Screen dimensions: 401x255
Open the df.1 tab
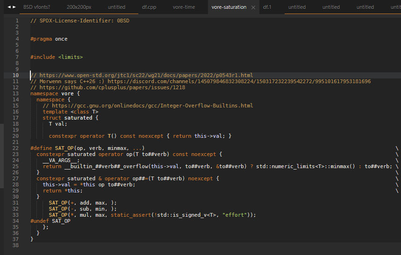pyautogui.click(x=267, y=7)
